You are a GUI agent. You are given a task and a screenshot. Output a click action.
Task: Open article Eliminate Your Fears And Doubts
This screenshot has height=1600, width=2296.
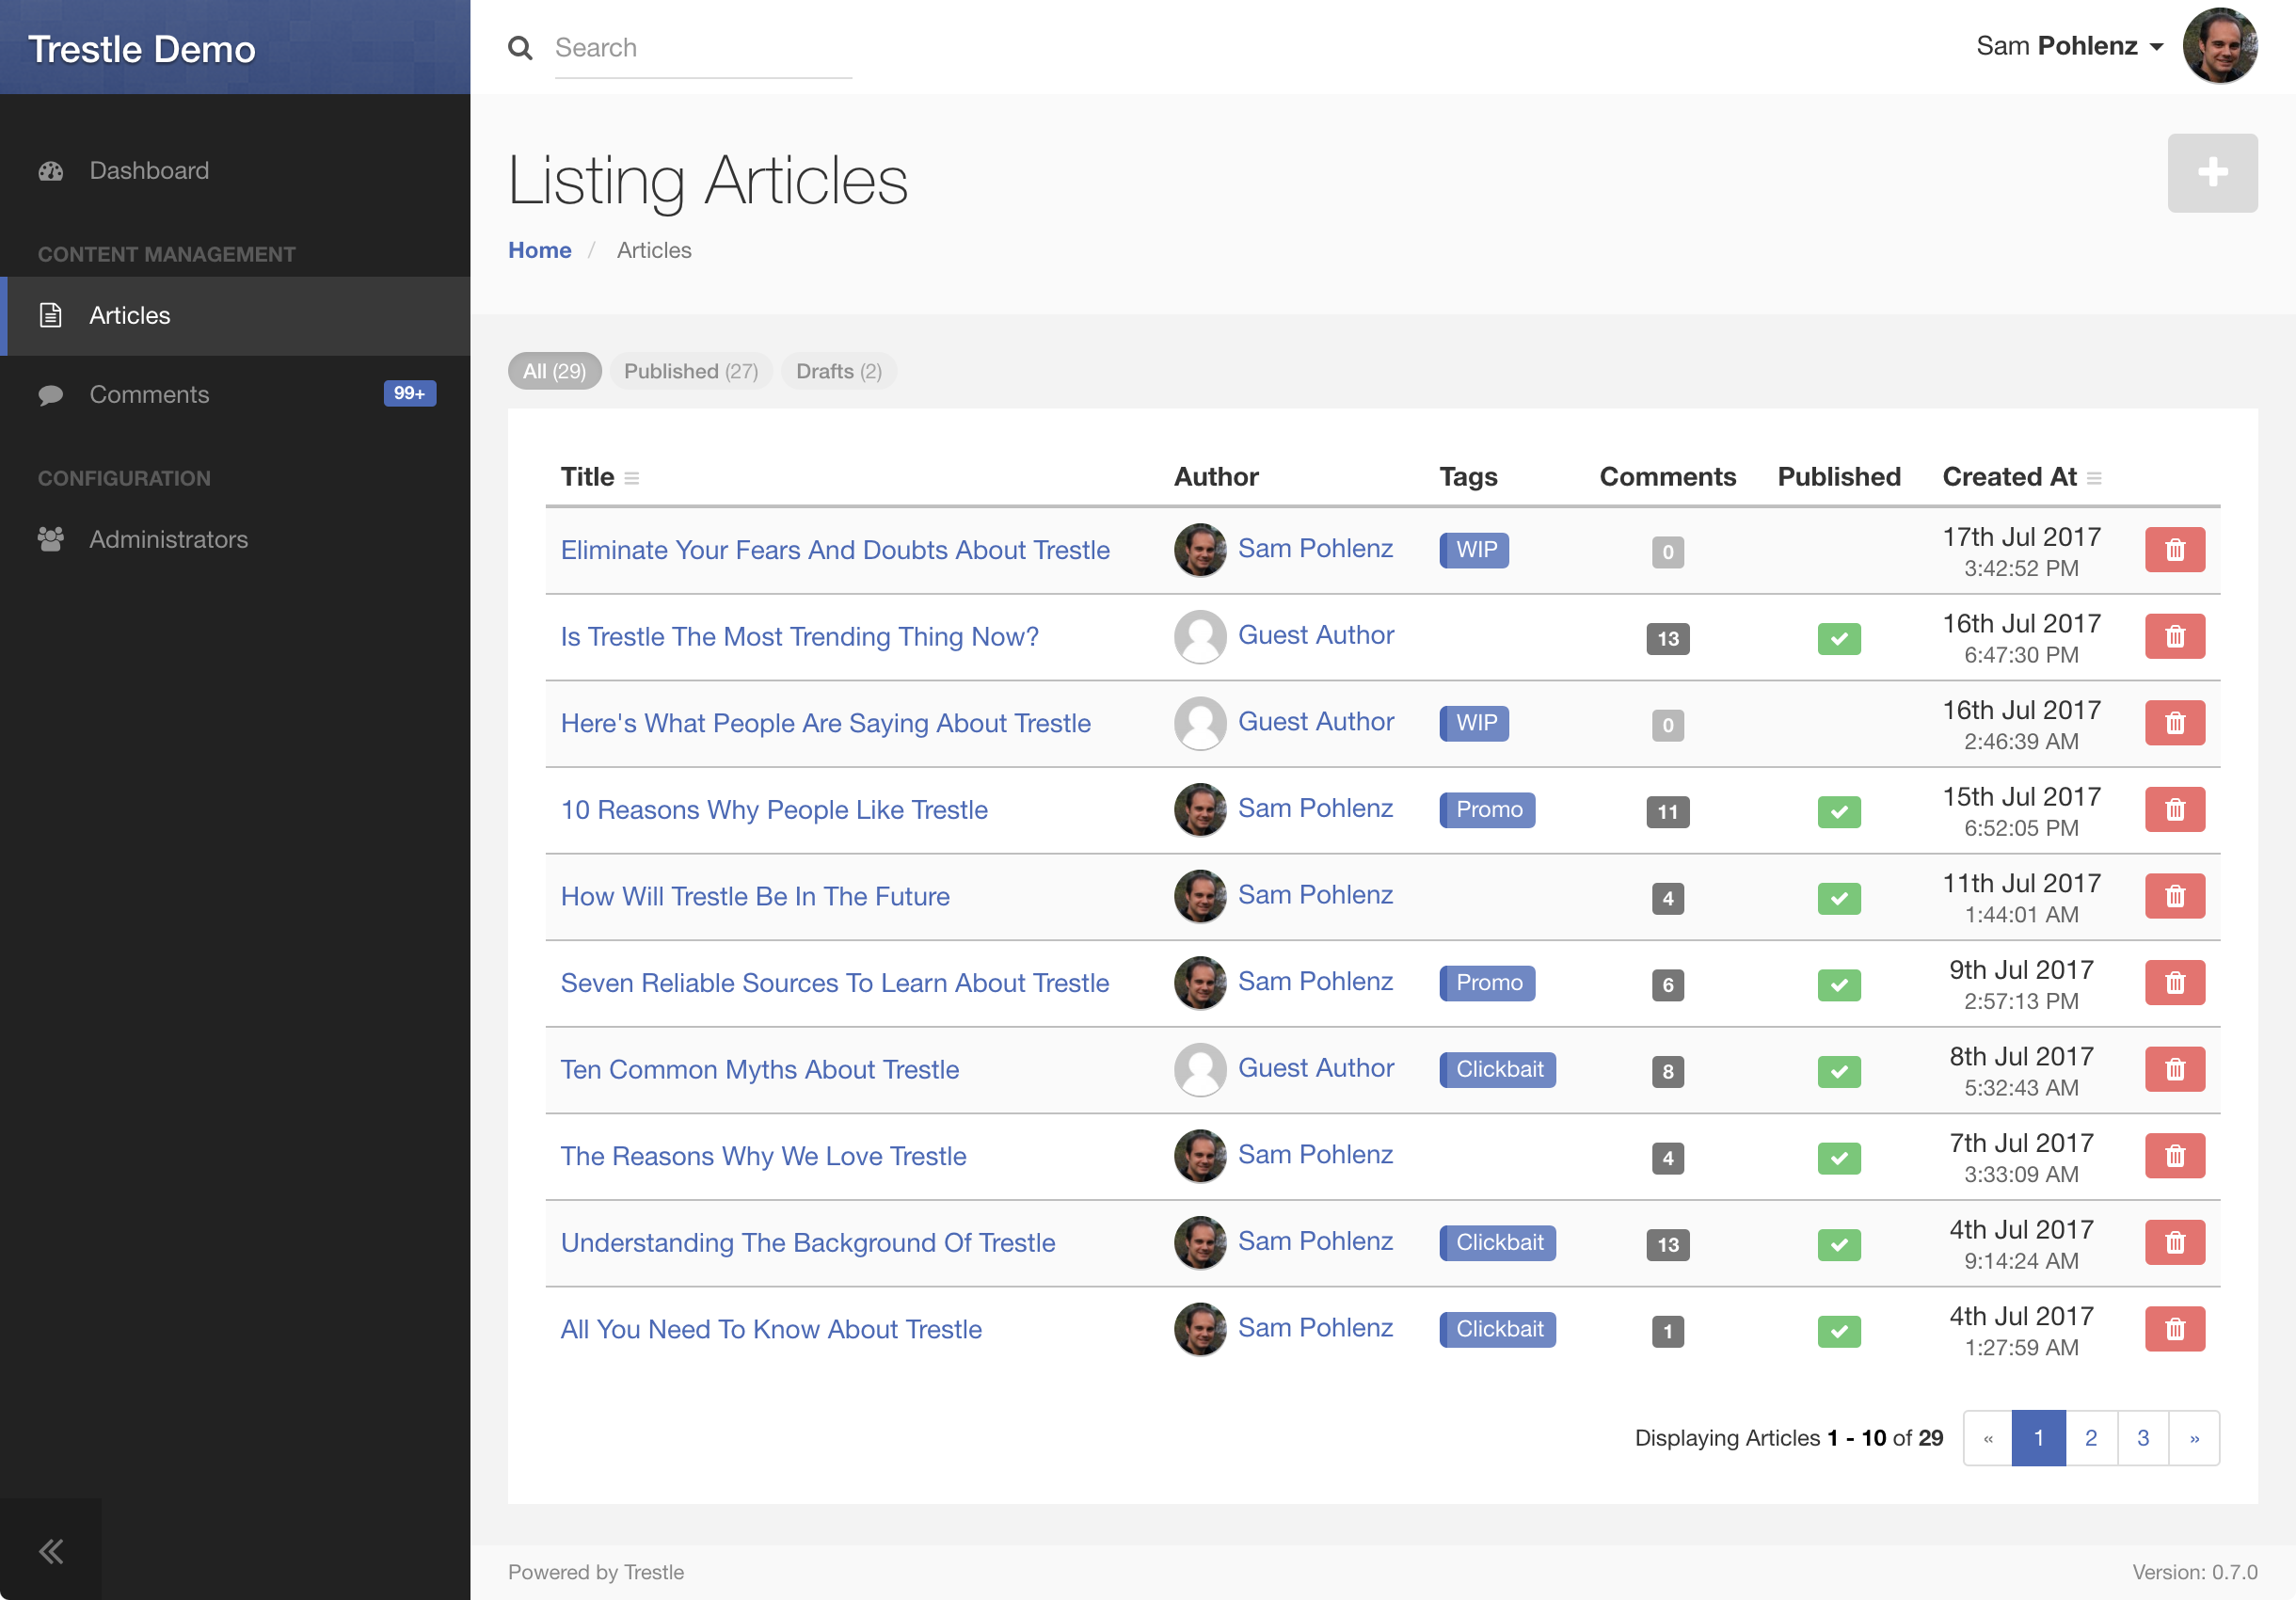tap(836, 546)
